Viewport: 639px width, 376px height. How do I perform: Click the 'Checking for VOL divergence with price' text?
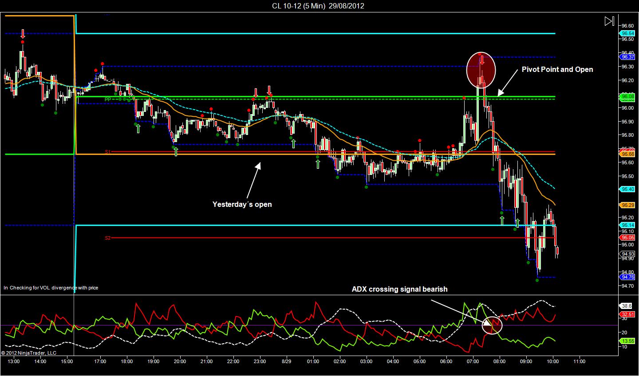[54, 288]
